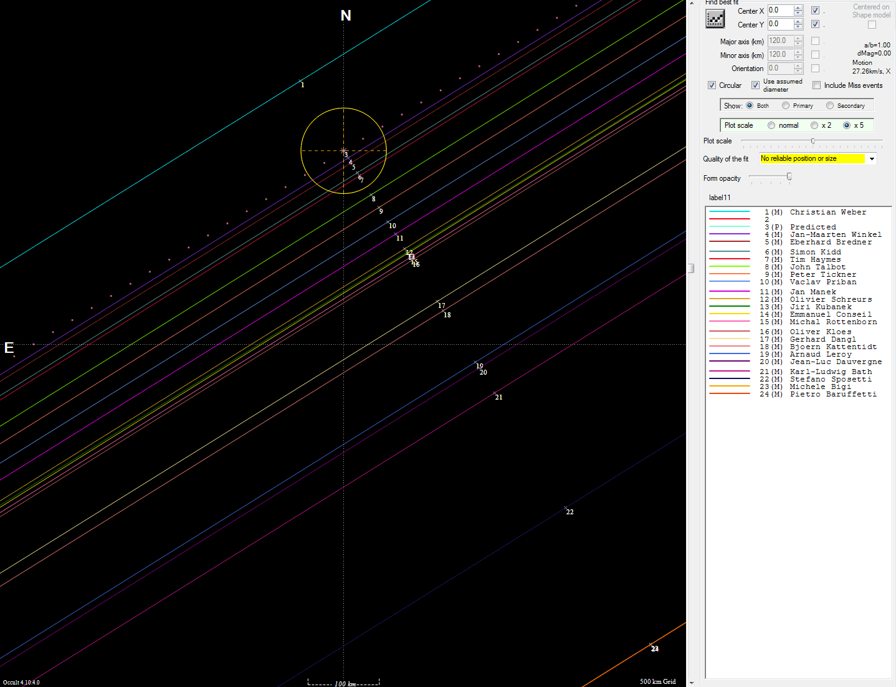Screen dimensions: 896x687
Task: Click chord label 18 on the plot
Action: (x=447, y=315)
